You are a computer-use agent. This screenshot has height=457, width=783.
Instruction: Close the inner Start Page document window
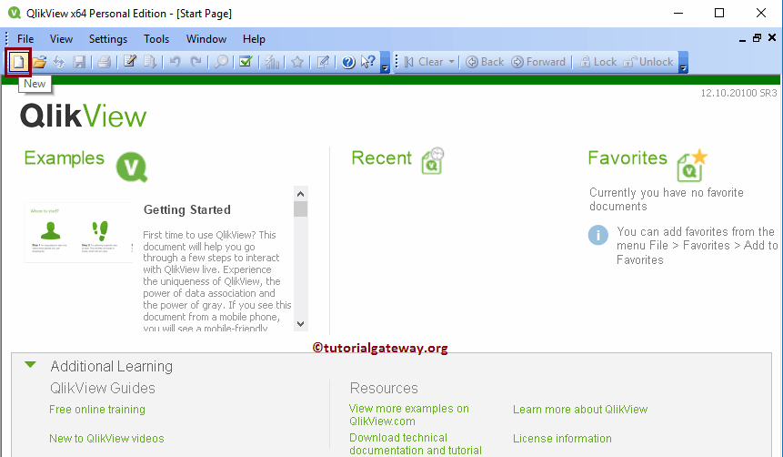(772, 37)
